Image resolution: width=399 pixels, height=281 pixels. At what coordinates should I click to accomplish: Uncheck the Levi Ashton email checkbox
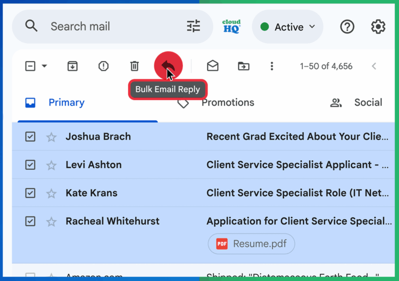[30, 165]
